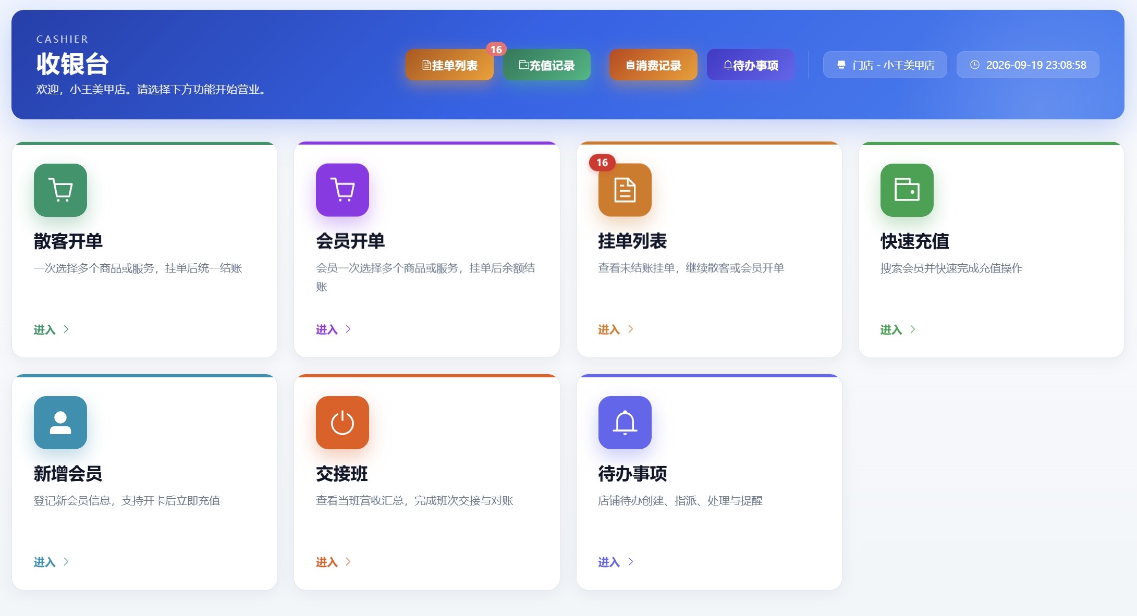Click the 新增会员 card title

point(68,474)
